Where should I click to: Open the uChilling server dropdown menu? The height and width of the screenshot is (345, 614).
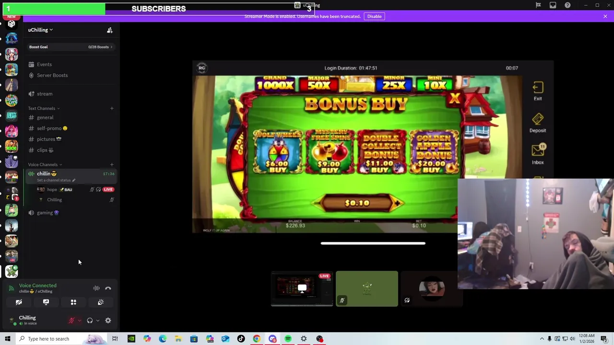[x=40, y=30]
